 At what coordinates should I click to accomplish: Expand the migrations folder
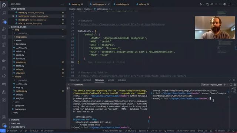(21, 37)
